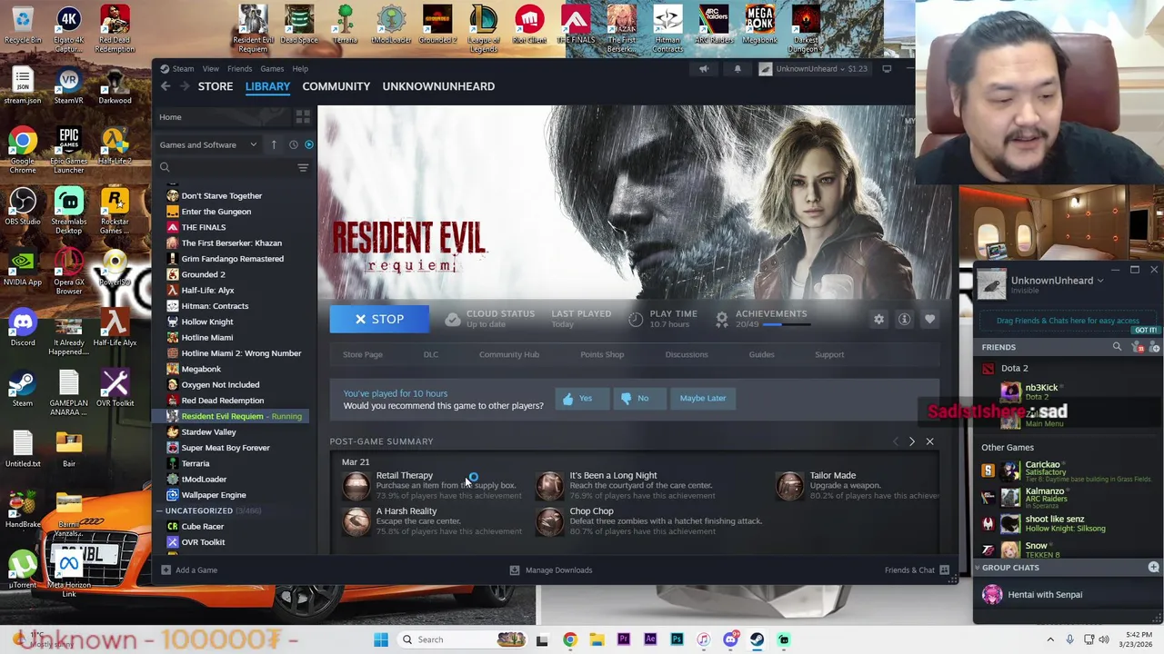Select Stardew Valley in library list
Image resolution: width=1164 pixels, height=654 pixels.
[208, 432]
